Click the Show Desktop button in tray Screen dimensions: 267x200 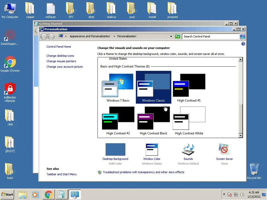click(x=264, y=194)
